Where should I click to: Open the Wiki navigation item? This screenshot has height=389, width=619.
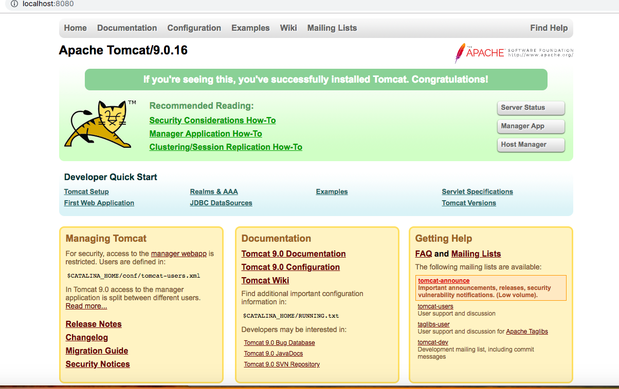tap(288, 28)
